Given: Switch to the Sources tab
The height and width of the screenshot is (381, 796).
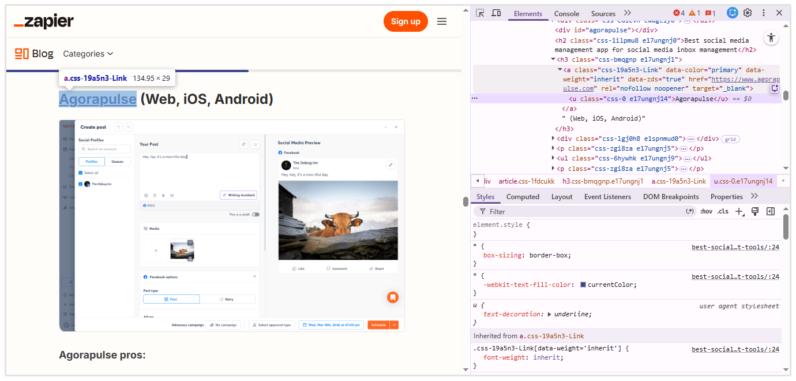Looking at the screenshot, I should (603, 14).
